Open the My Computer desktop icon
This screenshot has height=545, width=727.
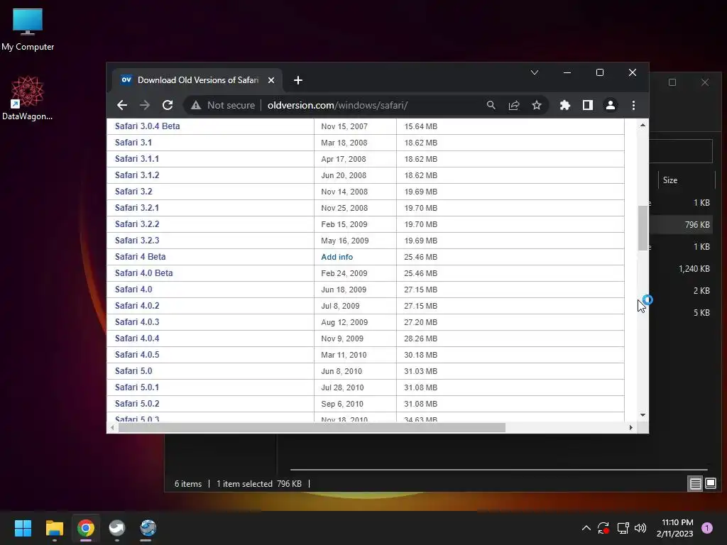(x=28, y=30)
